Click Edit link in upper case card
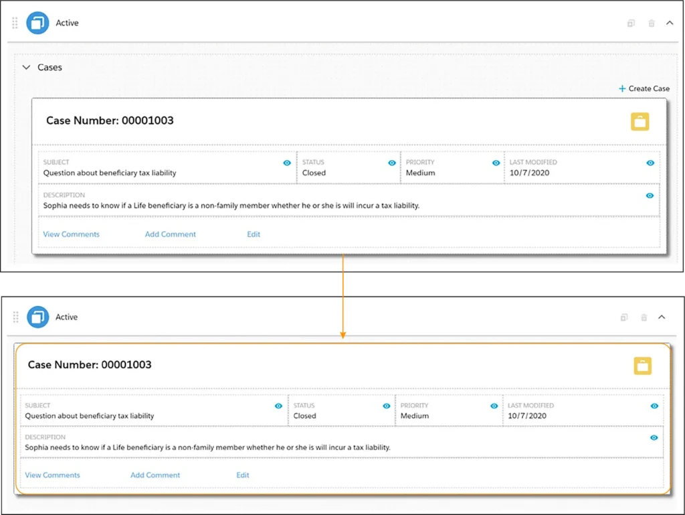 (x=254, y=234)
